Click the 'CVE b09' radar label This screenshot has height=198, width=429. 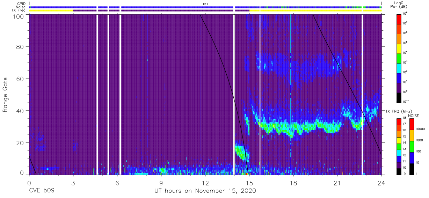coord(42,191)
